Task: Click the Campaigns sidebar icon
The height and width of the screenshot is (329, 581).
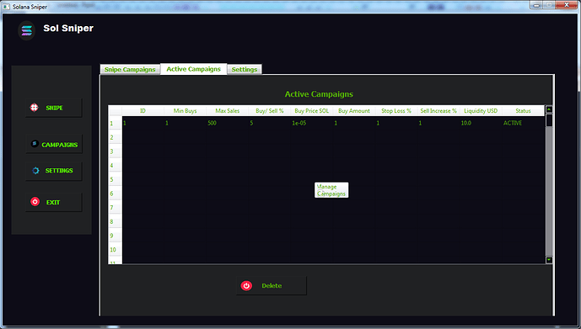Action: click(35, 144)
